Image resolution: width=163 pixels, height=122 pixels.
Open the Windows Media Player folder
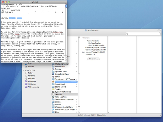[x=64, y=107]
